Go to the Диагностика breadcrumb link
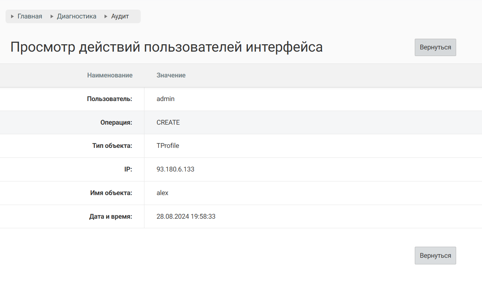The height and width of the screenshot is (288, 482). [76, 17]
